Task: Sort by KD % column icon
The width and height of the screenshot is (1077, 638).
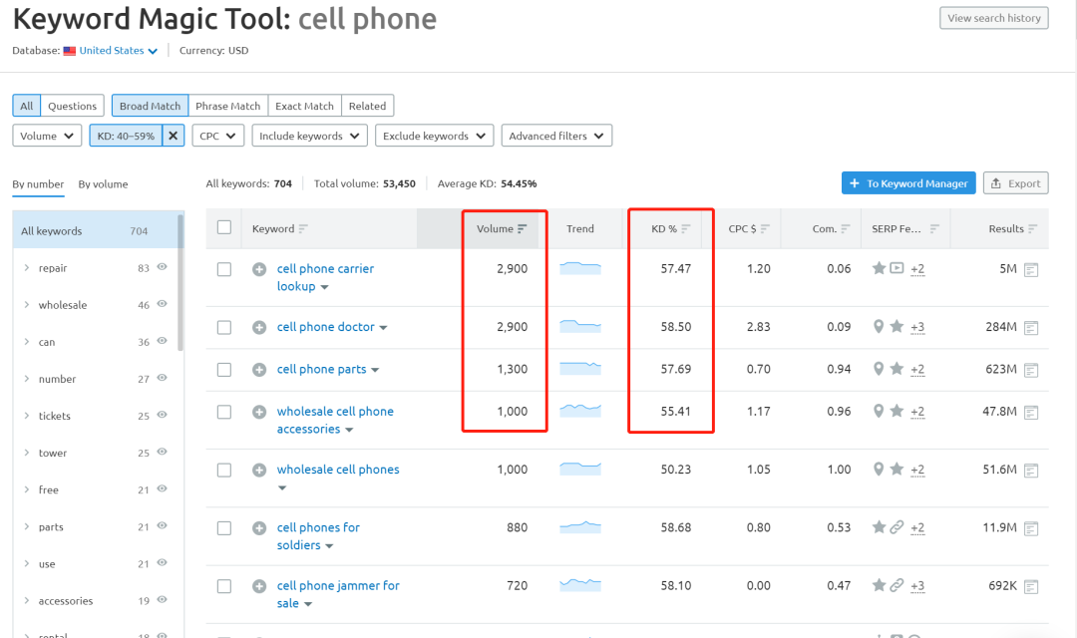Action: tap(686, 229)
